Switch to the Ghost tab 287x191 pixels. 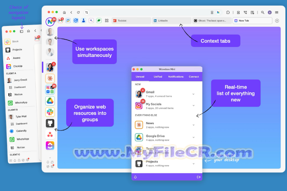(212, 21)
